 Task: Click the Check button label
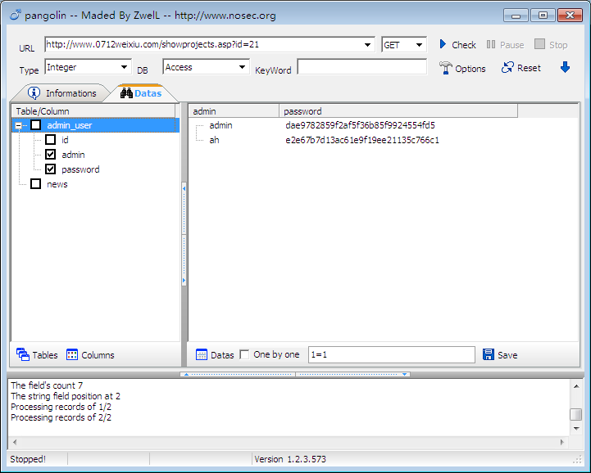click(x=464, y=45)
